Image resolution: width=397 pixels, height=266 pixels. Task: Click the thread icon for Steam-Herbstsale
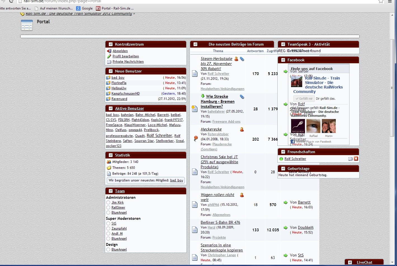coord(195,74)
